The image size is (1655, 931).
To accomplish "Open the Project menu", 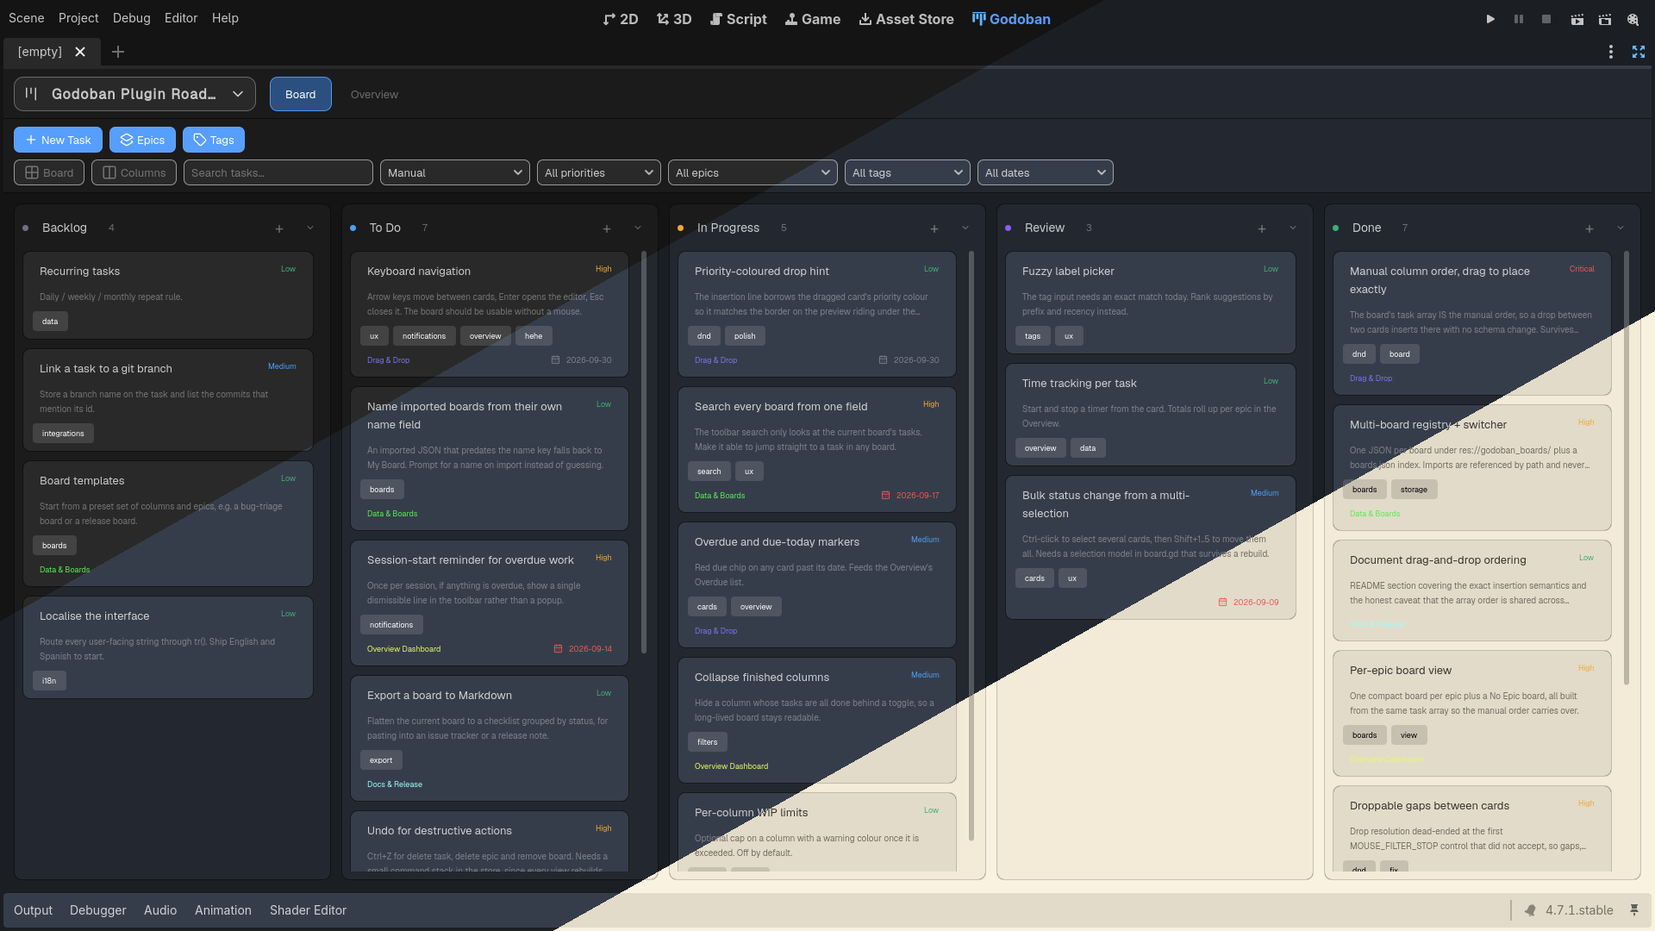I will (x=78, y=18).
